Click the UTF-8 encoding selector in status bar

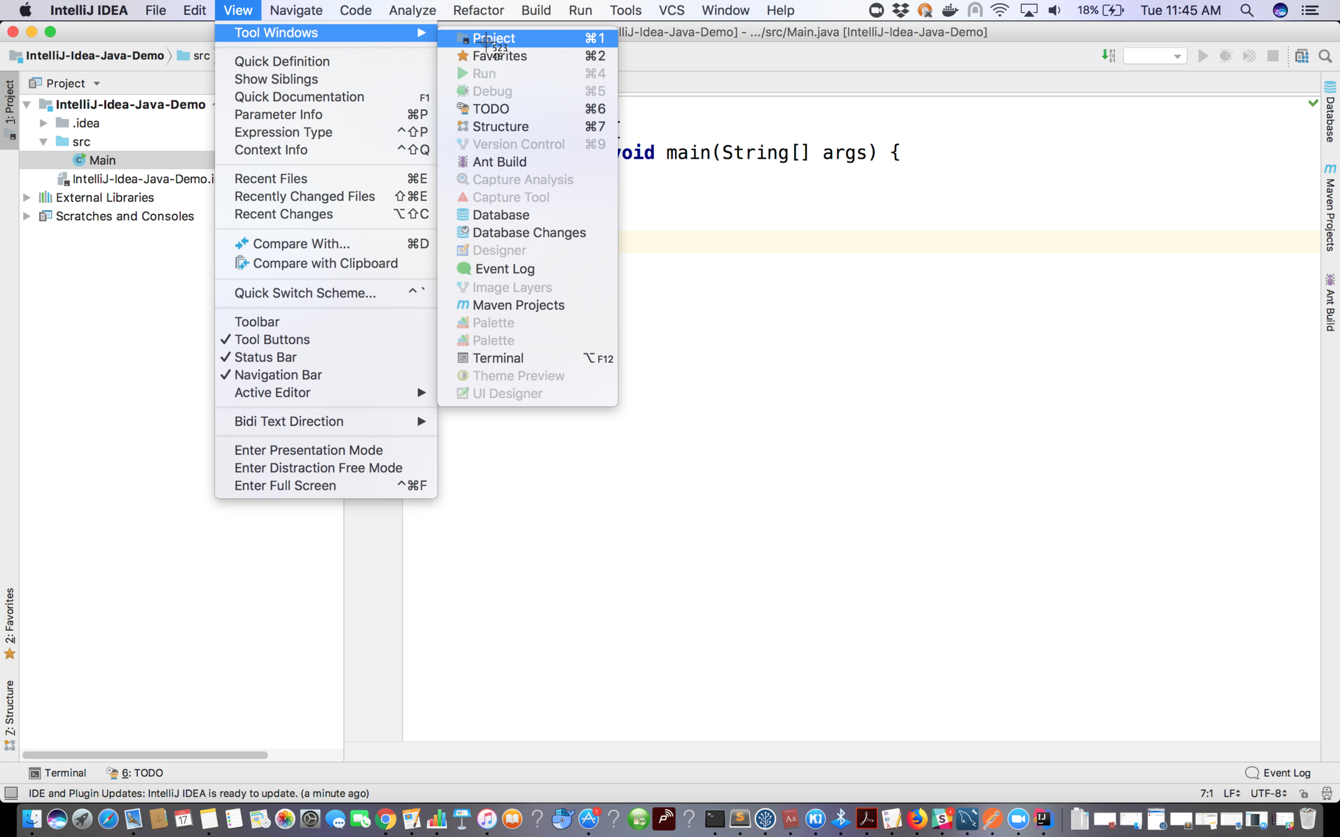tap(1269, 793)
